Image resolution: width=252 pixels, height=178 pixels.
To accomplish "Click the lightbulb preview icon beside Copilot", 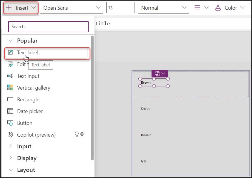I will 77,134.
